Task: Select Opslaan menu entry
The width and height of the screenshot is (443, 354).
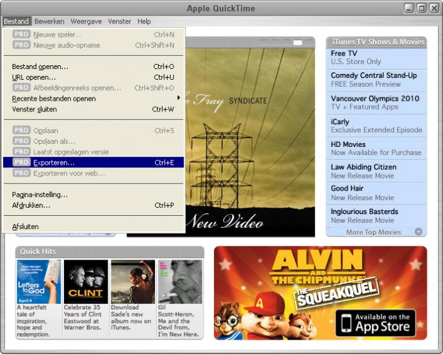Action: coord(93,130)
